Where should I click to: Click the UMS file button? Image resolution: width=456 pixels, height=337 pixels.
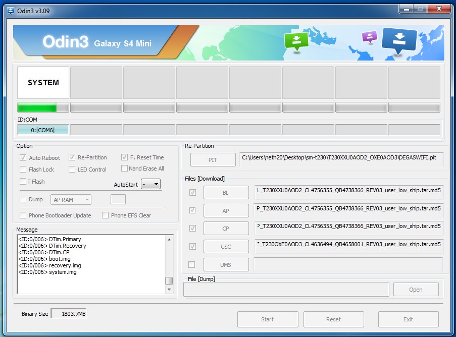pyautogui.click(x=226, y=265)
